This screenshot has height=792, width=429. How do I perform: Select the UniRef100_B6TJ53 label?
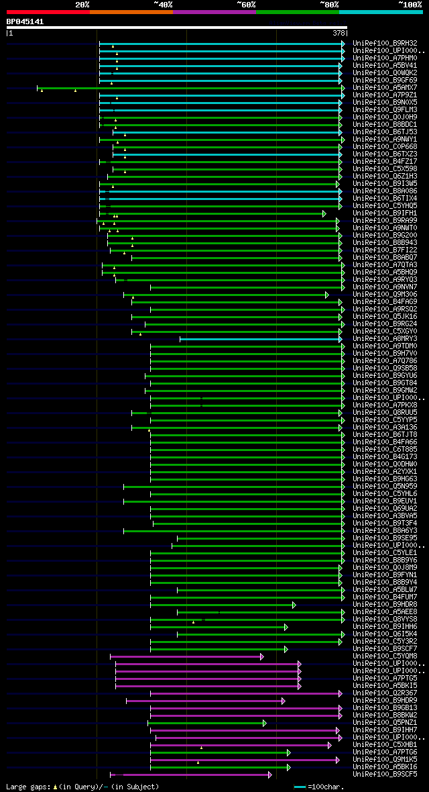click(x=385, y=132)
